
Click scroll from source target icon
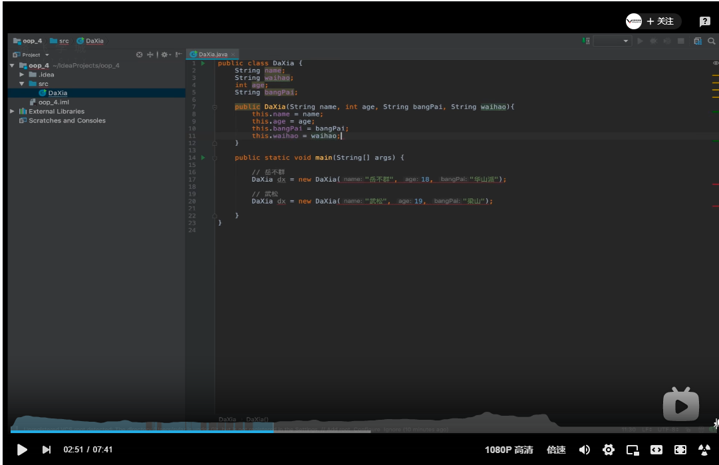pyautogui.click(x=140, y=55)
